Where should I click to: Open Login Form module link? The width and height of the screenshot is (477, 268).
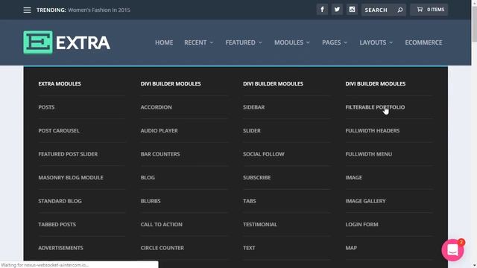point(361,224)
